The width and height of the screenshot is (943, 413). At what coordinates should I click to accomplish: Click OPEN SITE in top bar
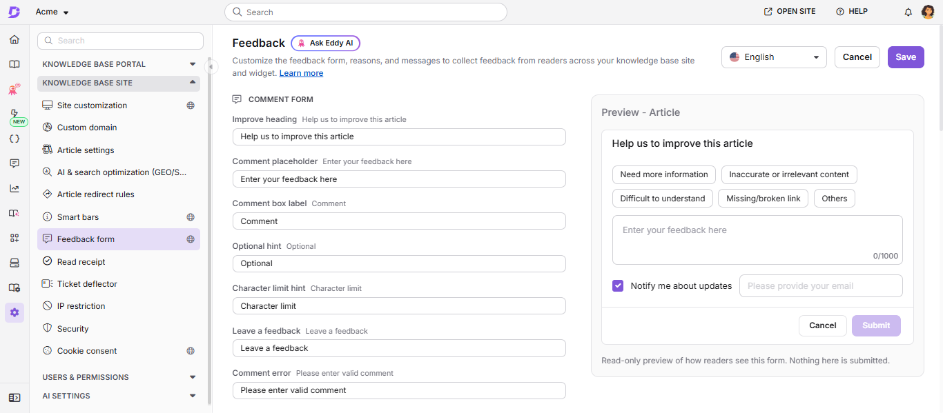pos(790,12)
